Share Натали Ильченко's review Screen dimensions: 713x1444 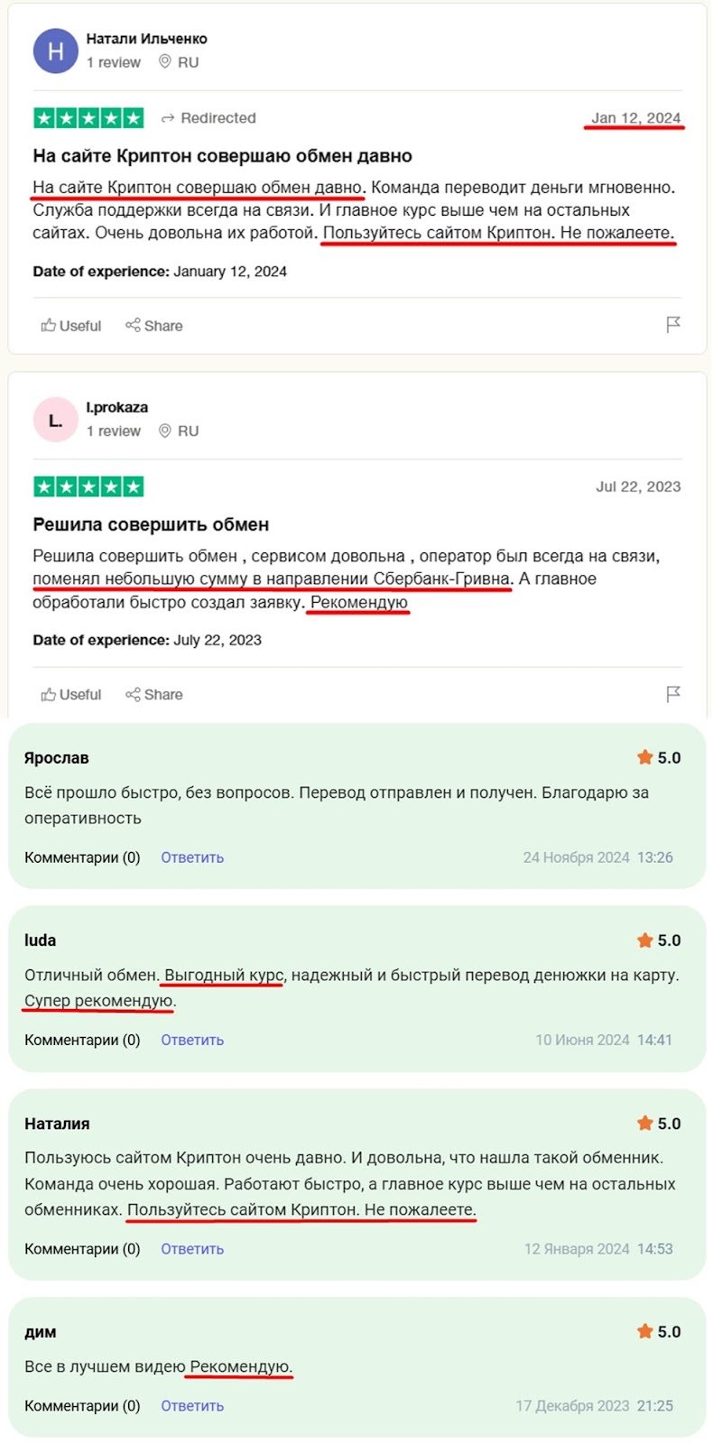[x=154, y=326]
